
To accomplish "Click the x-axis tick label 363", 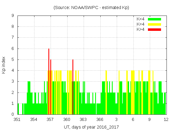I will click(83, 119).
